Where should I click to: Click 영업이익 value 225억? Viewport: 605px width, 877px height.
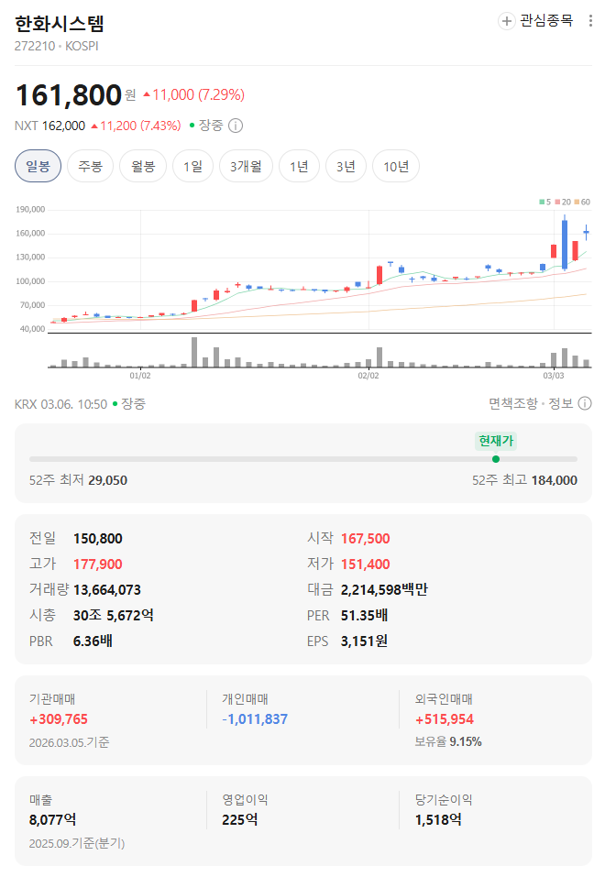(240, 820)
